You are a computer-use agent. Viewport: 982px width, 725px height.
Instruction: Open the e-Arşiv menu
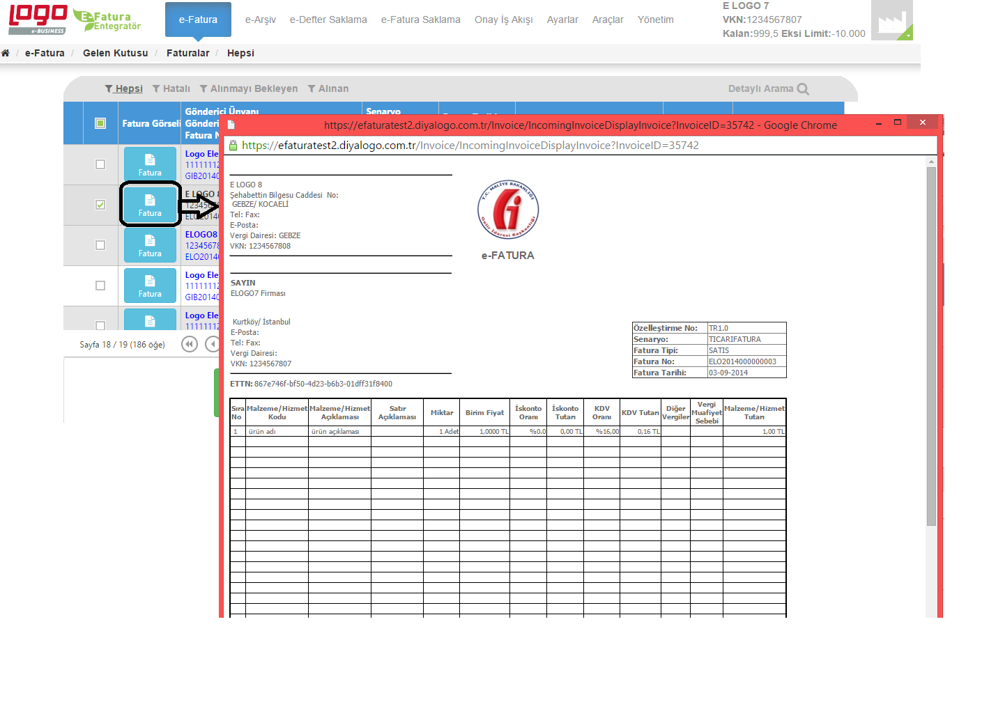point(261,20)
